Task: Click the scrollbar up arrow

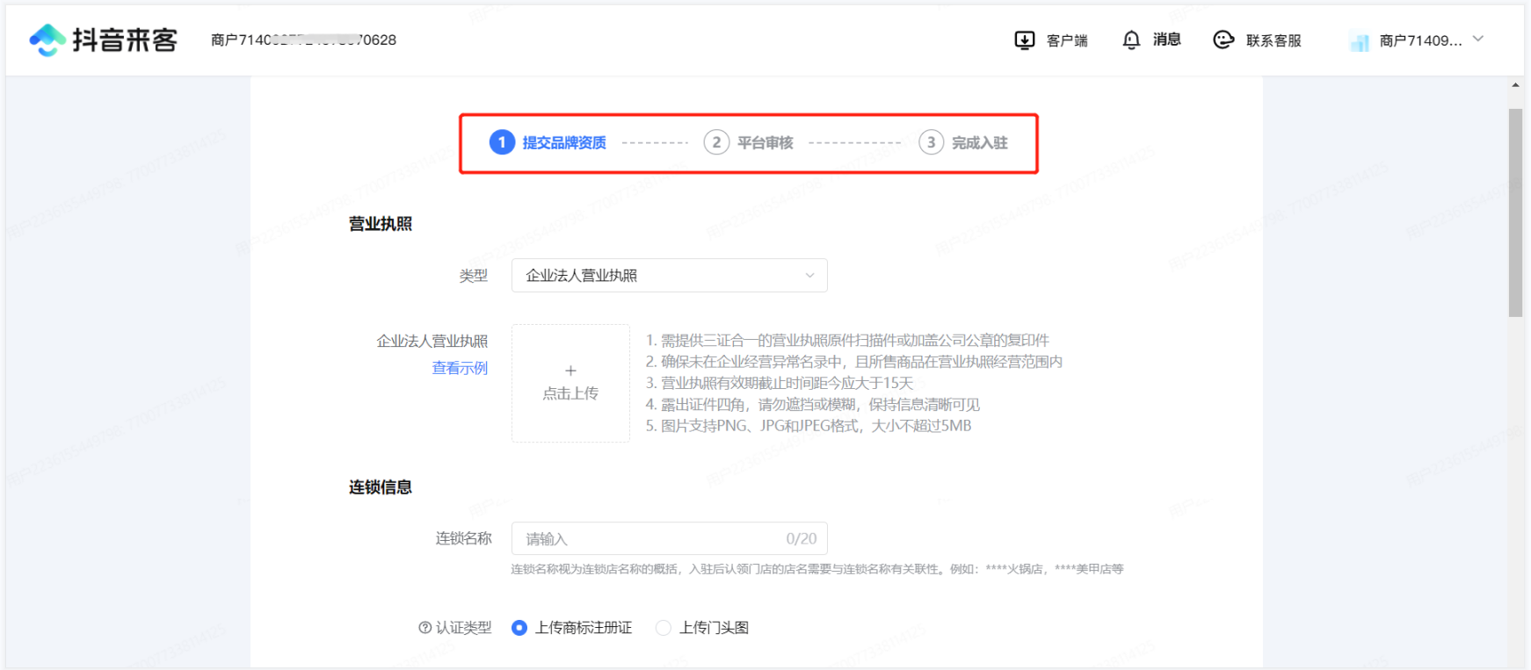Action: (x=1515, y=85)
